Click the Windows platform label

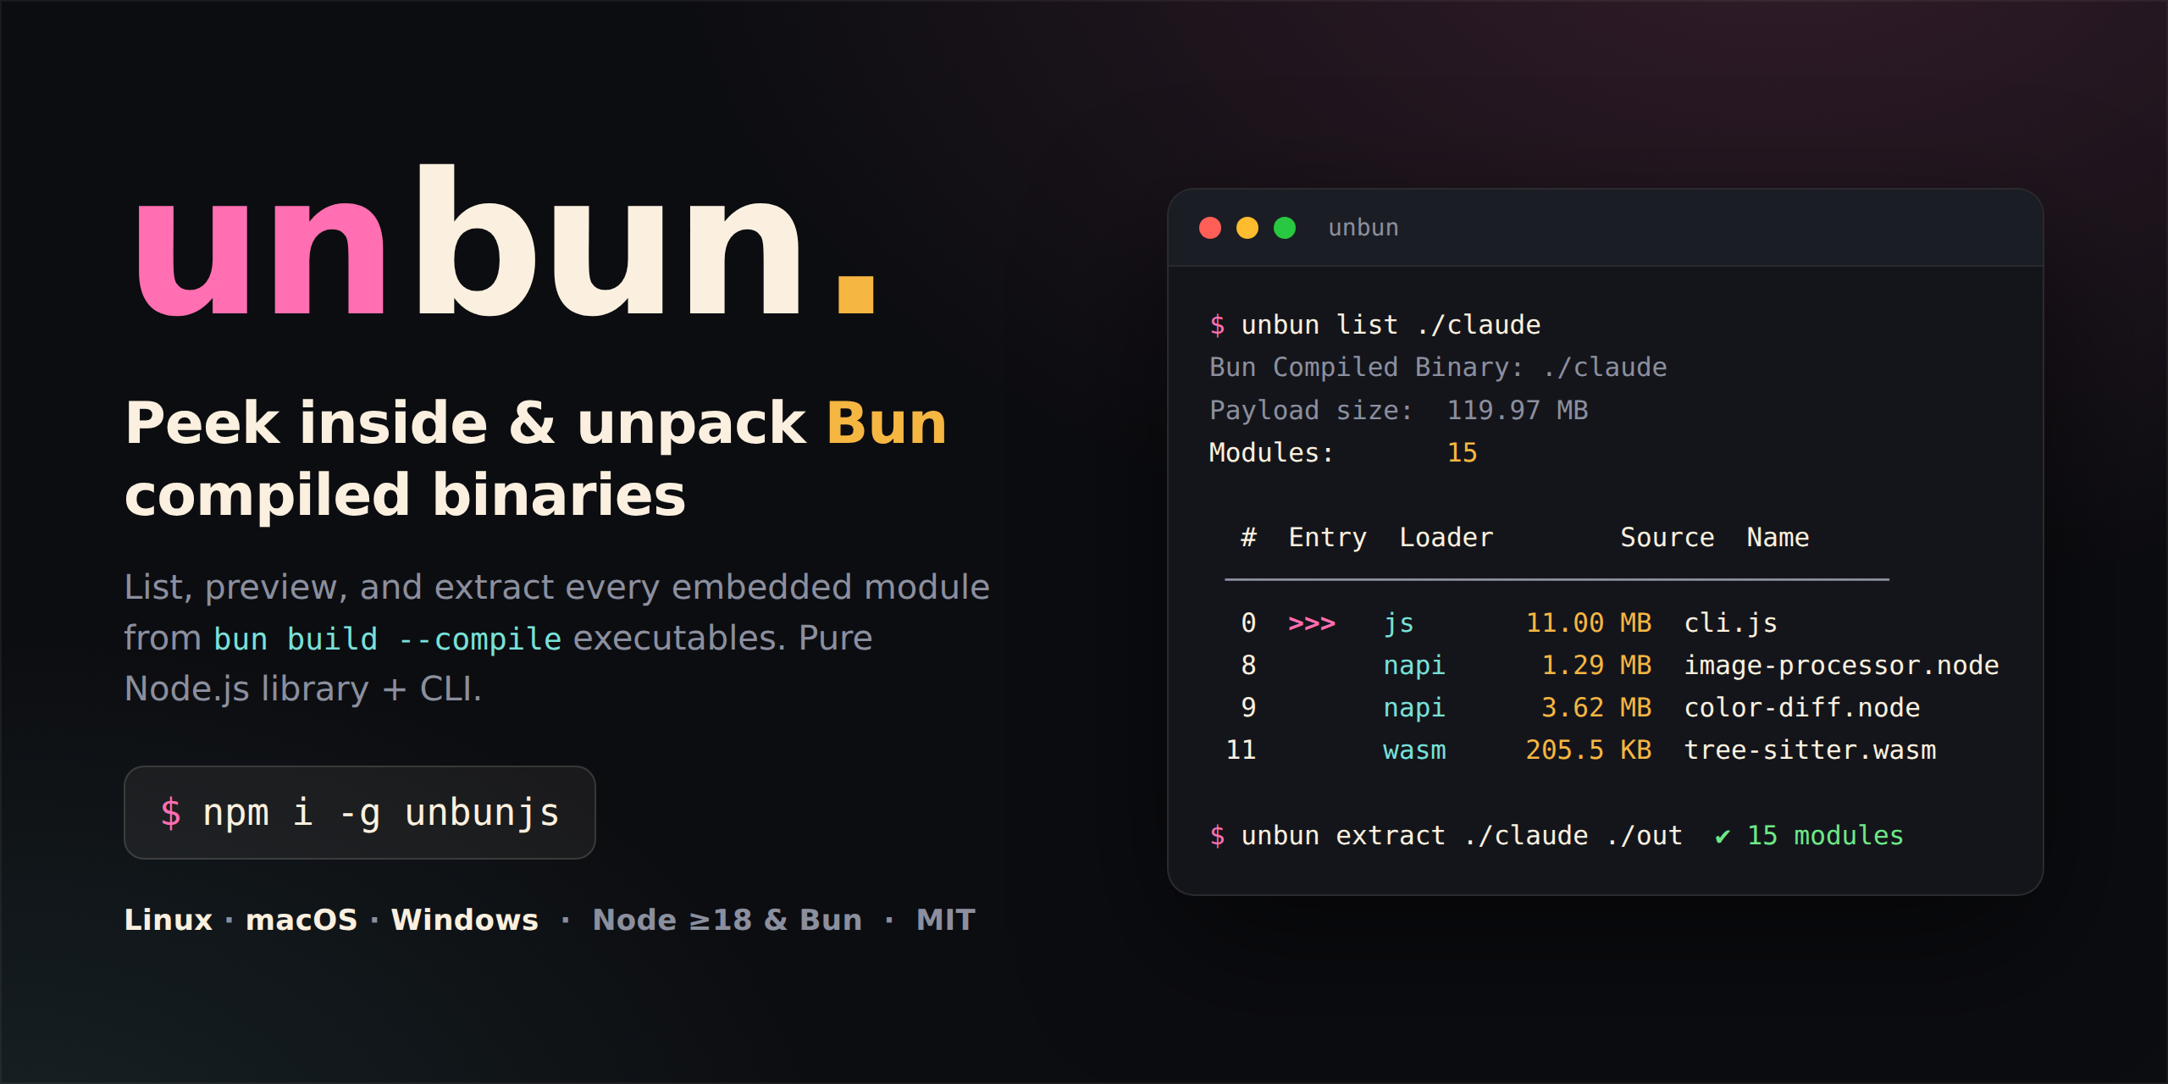click(464, 920)
